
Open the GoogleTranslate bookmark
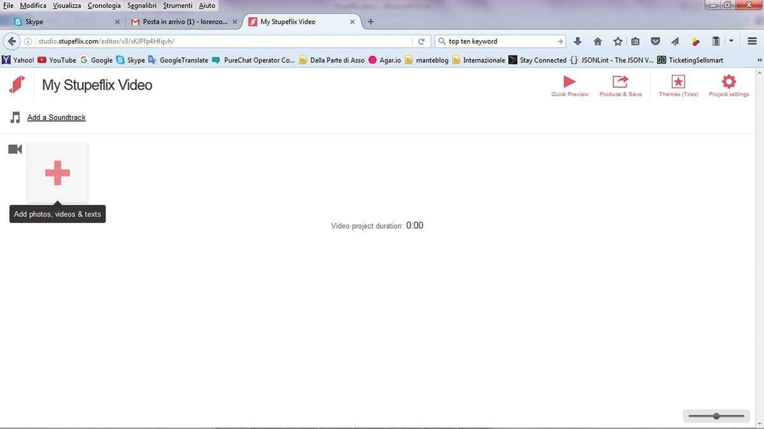coord(178,60)
